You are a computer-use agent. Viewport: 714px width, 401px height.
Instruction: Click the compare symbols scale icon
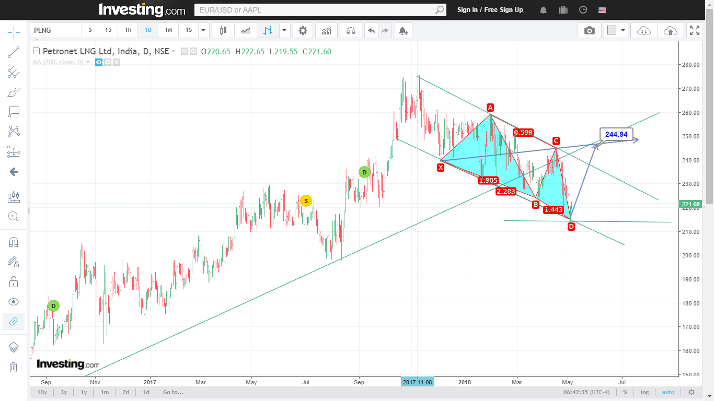click(x=351, y=30)
